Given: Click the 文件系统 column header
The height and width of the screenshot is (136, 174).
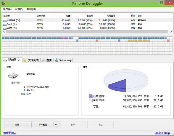Looking at the screenshot, I should [45, 16].
